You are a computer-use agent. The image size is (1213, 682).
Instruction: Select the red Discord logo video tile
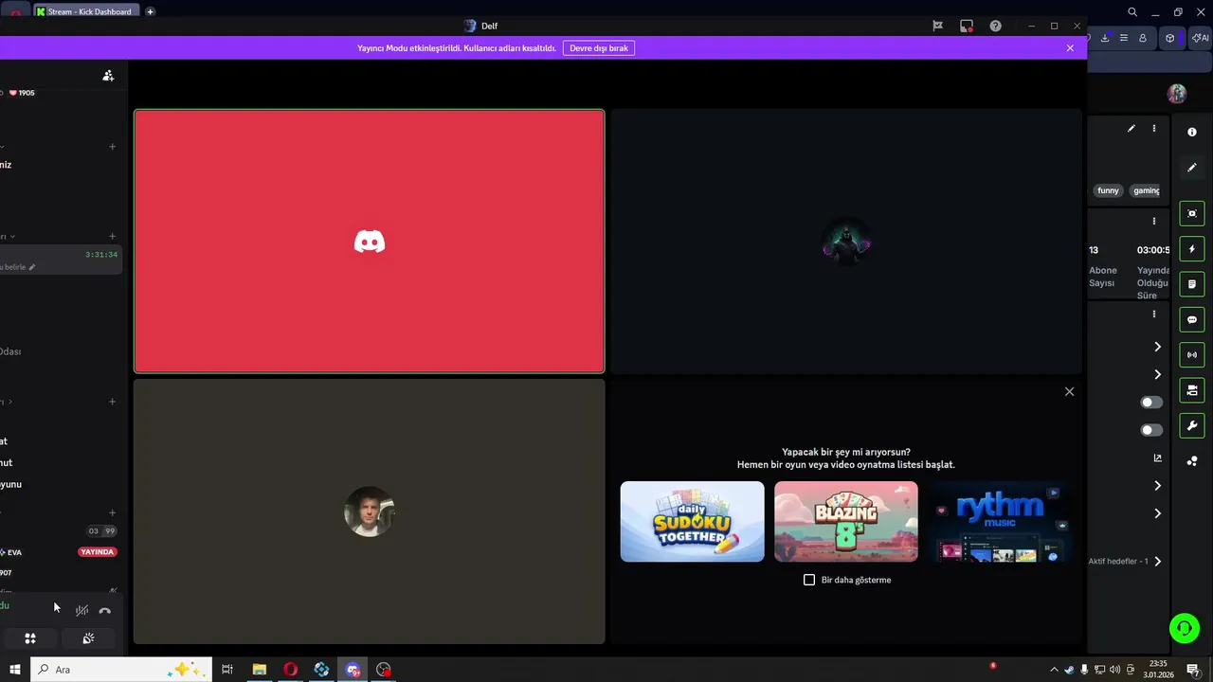pyautogui.click(x=369, y=242)
